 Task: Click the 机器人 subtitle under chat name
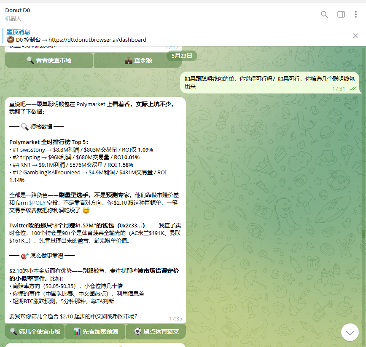coord(13,19)
